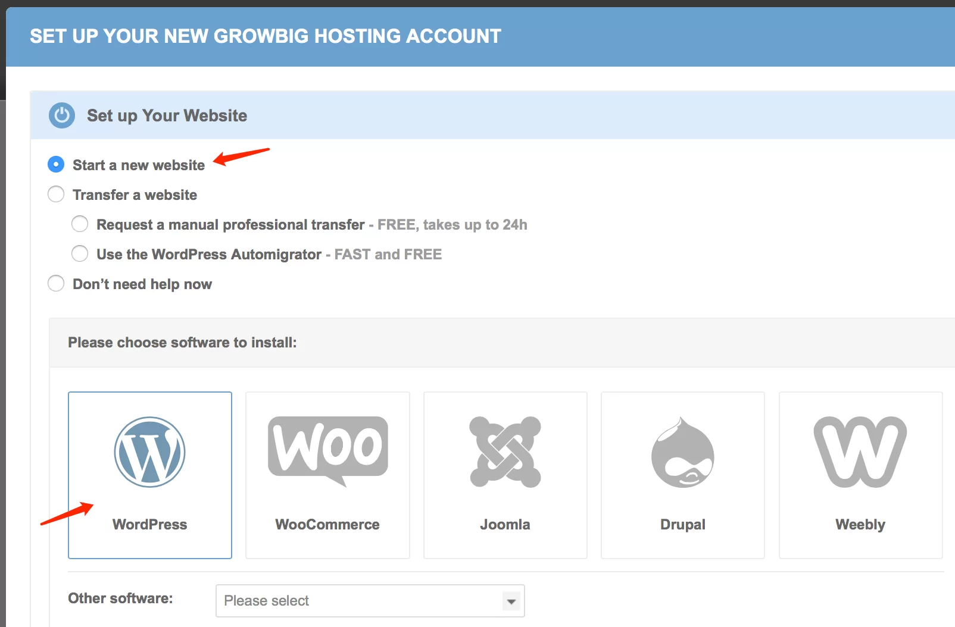Screen dimensions: 955x627
Task: Select the Don't need help now radio
Action: [x=56, y=283]
